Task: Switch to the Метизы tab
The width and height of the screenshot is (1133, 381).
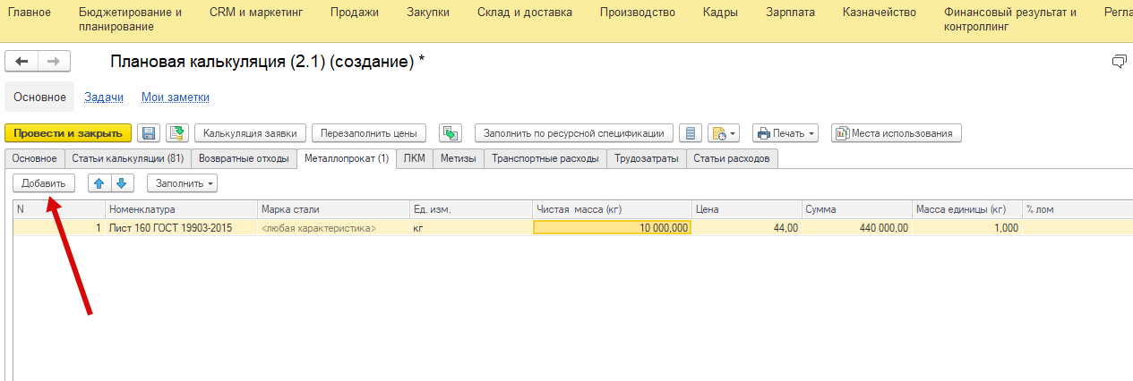Action: pyautogui.click(x=459, y=159)
